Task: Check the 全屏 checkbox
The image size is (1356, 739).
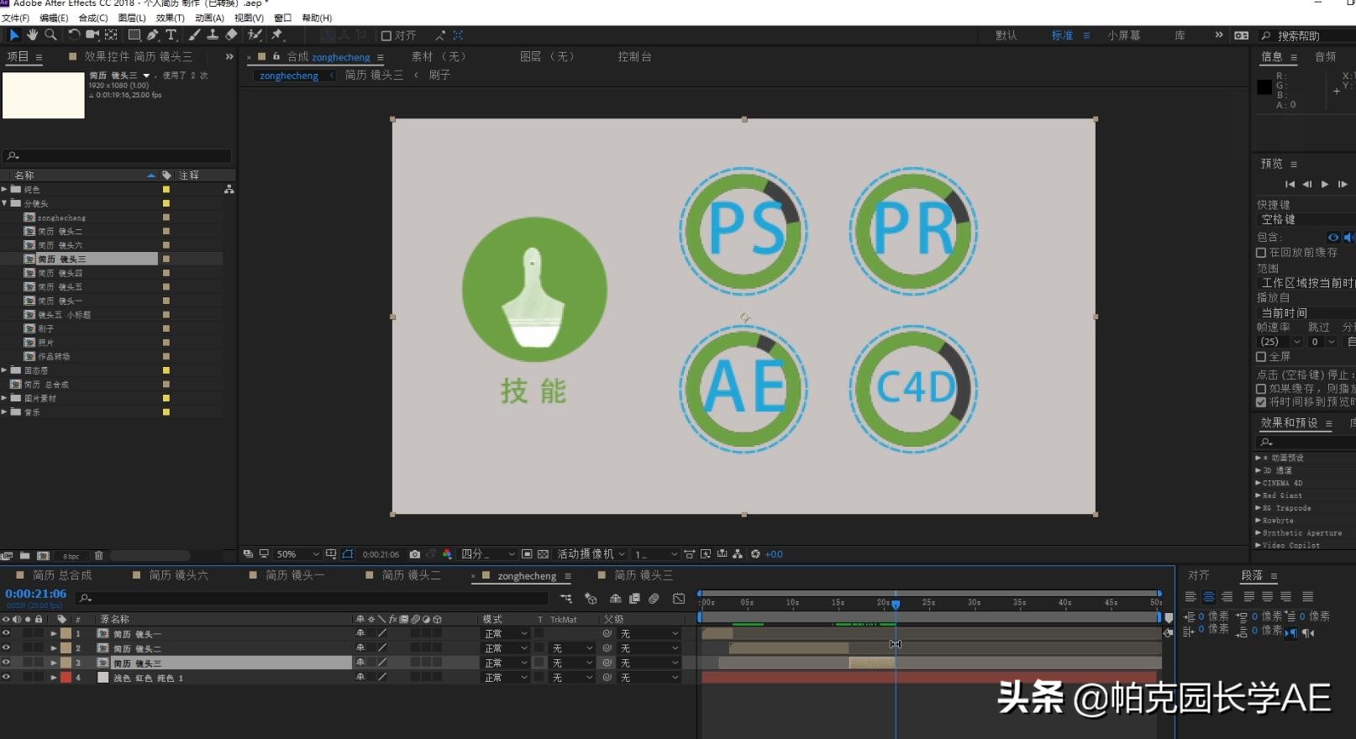Action: (1261, 356)
